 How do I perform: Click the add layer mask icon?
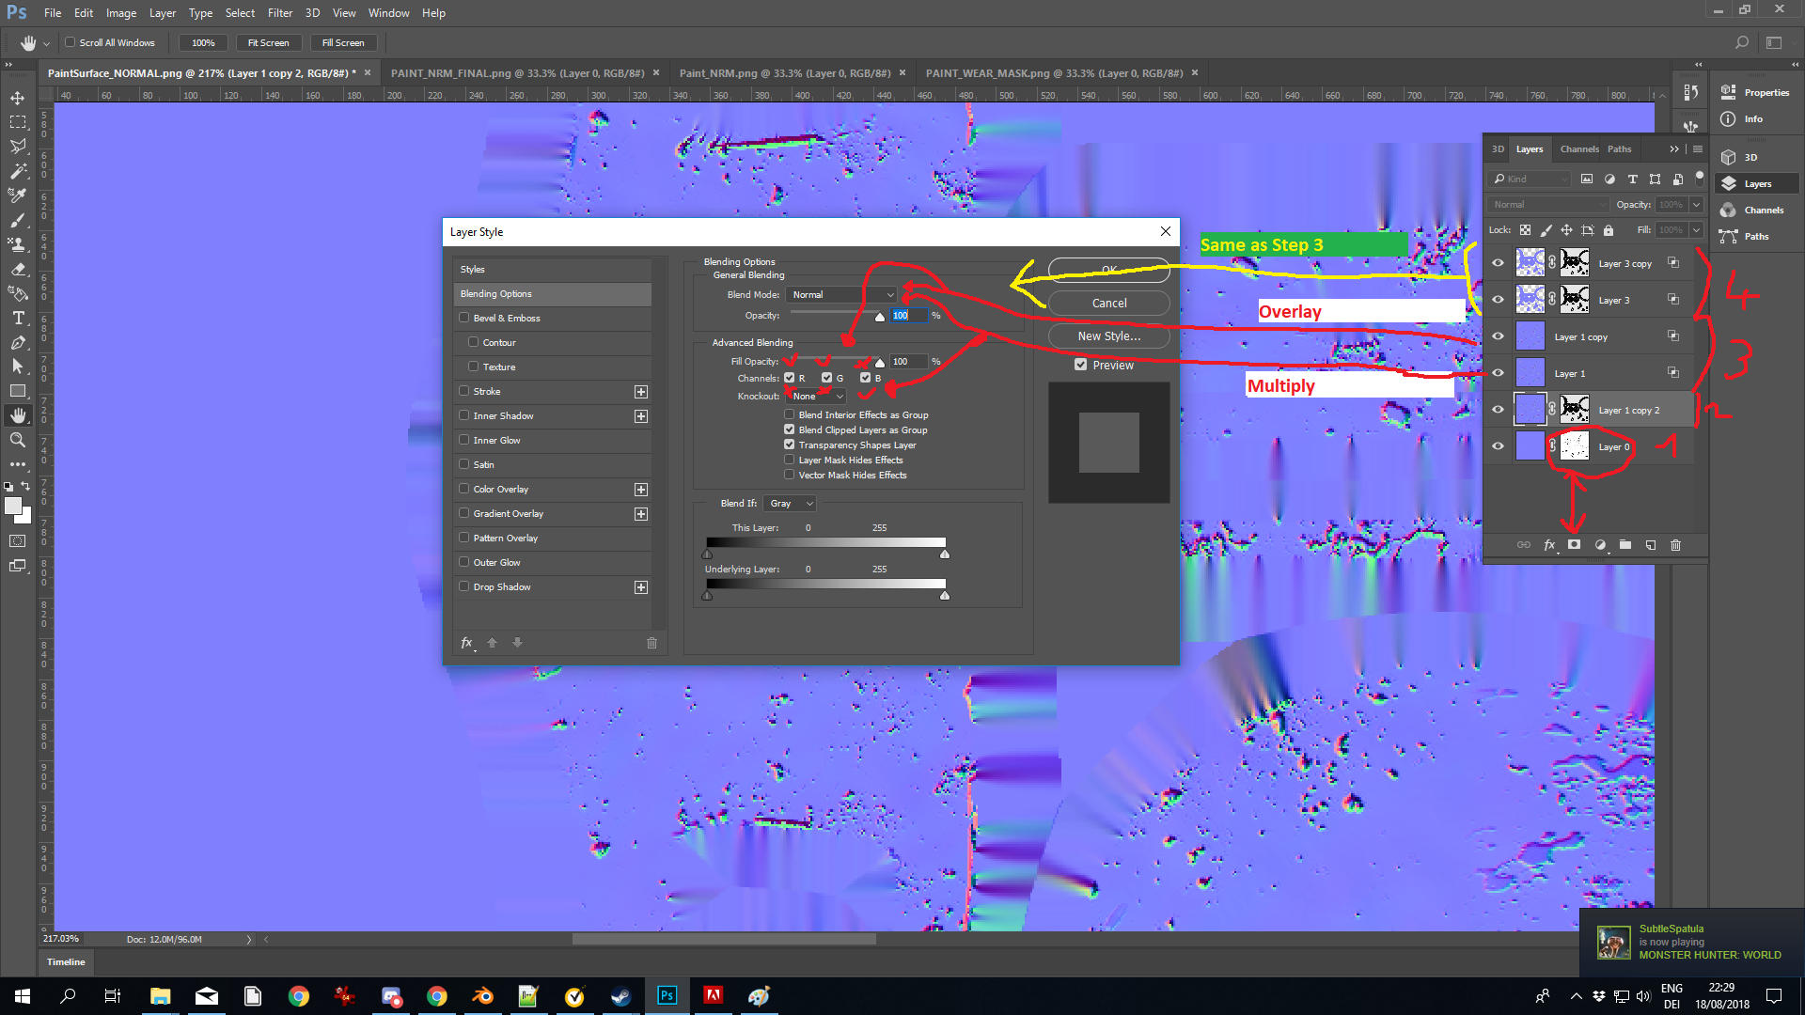(x=1575, y=545)
